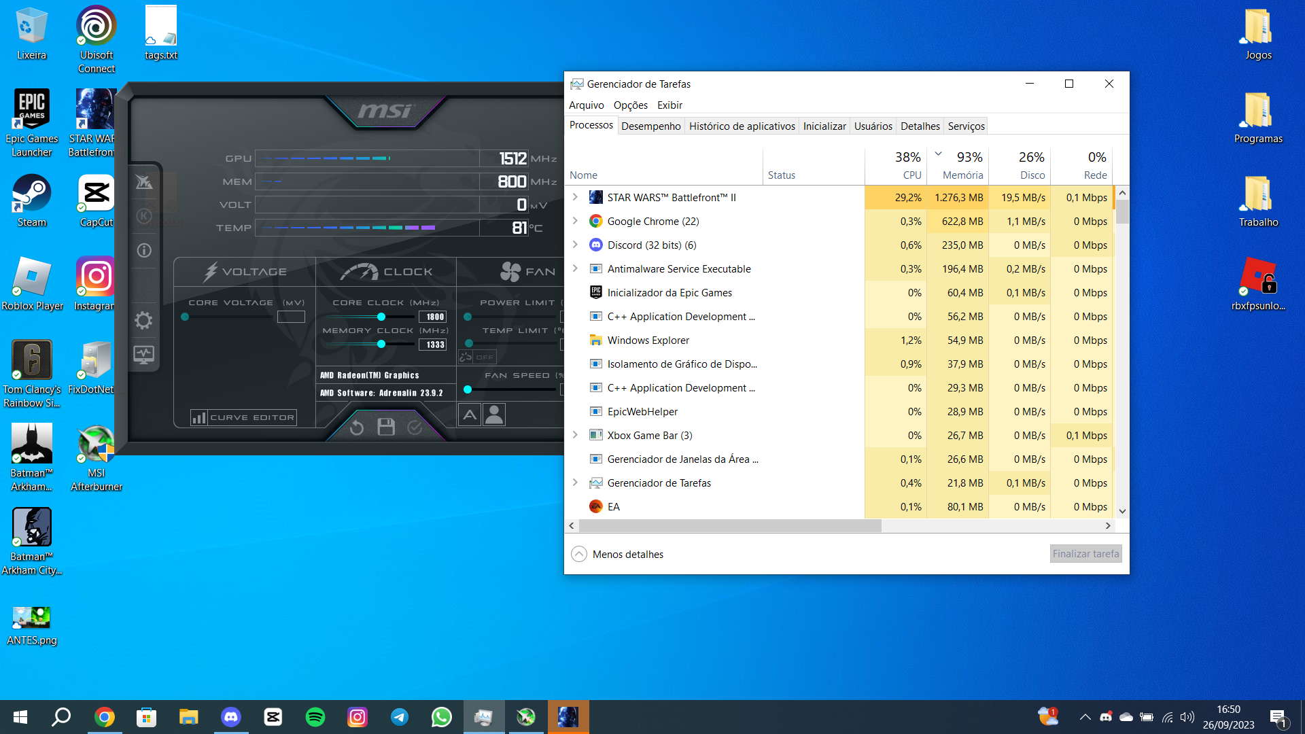This screenshot has width=1305, height=734.
Task: Switch to the Usuários tab
Action: tap(873, 126)
